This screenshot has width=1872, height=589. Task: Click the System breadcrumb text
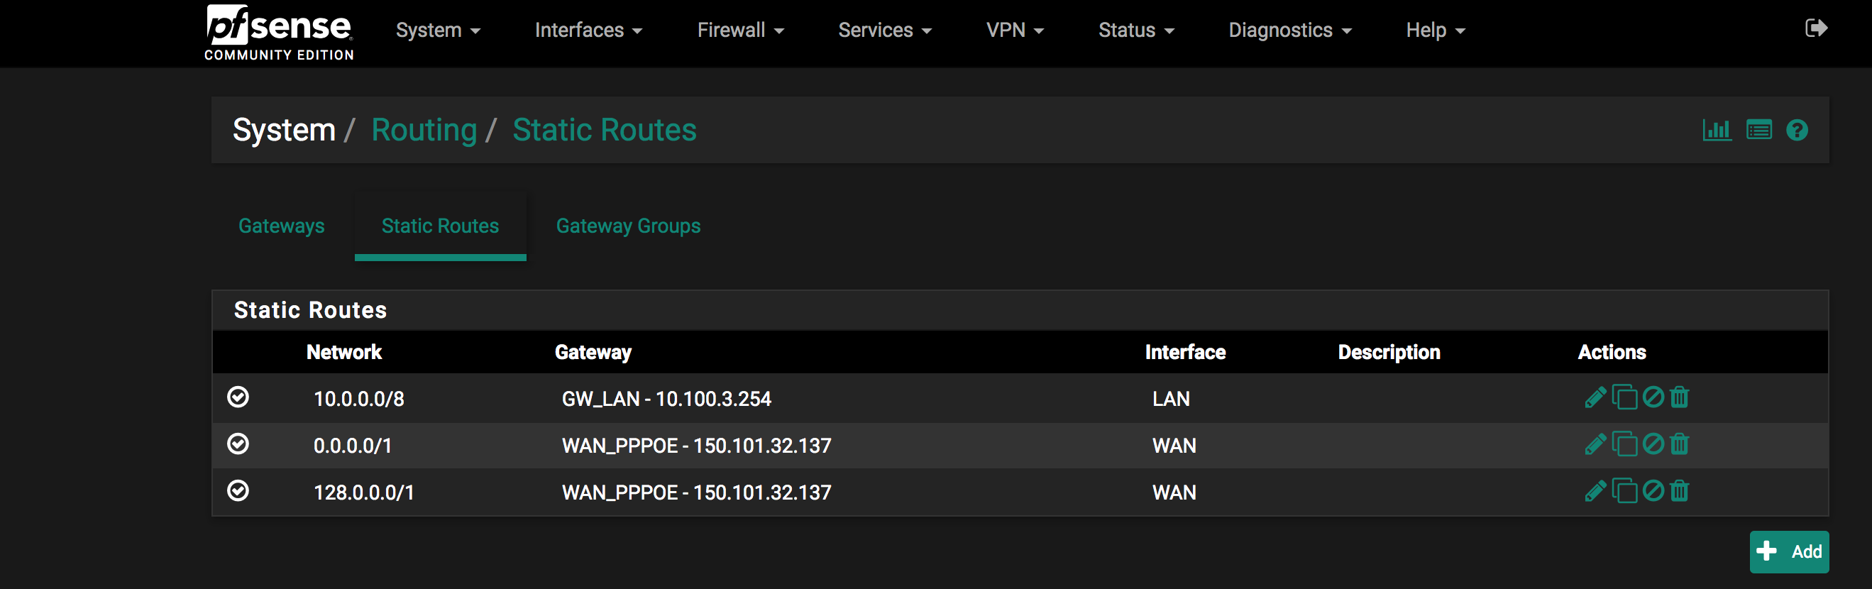pos(284,130)
